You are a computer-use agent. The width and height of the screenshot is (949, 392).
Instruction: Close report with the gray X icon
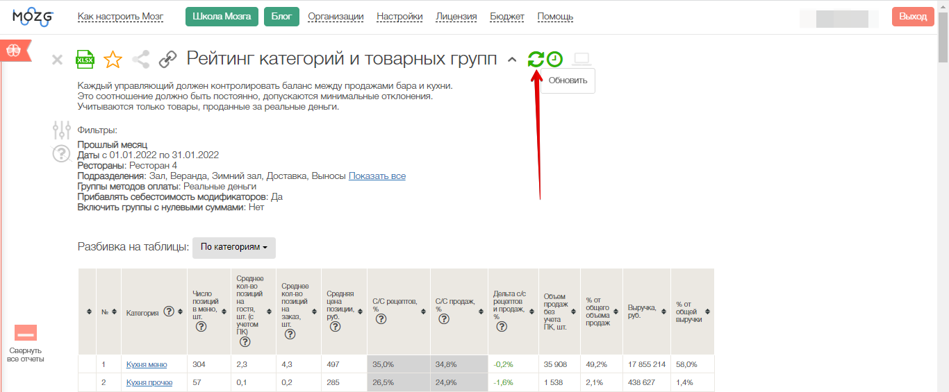coord(58,60)
